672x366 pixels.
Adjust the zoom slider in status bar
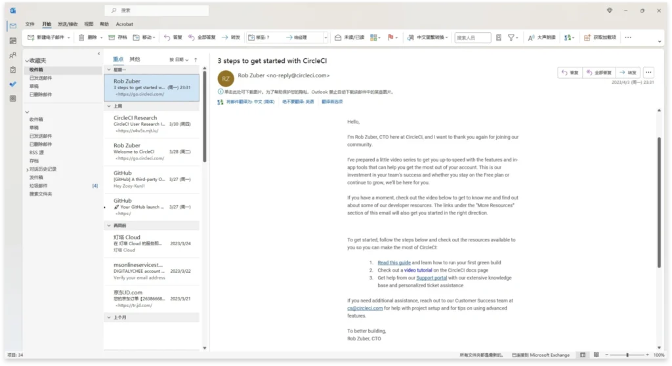point(627,355)
